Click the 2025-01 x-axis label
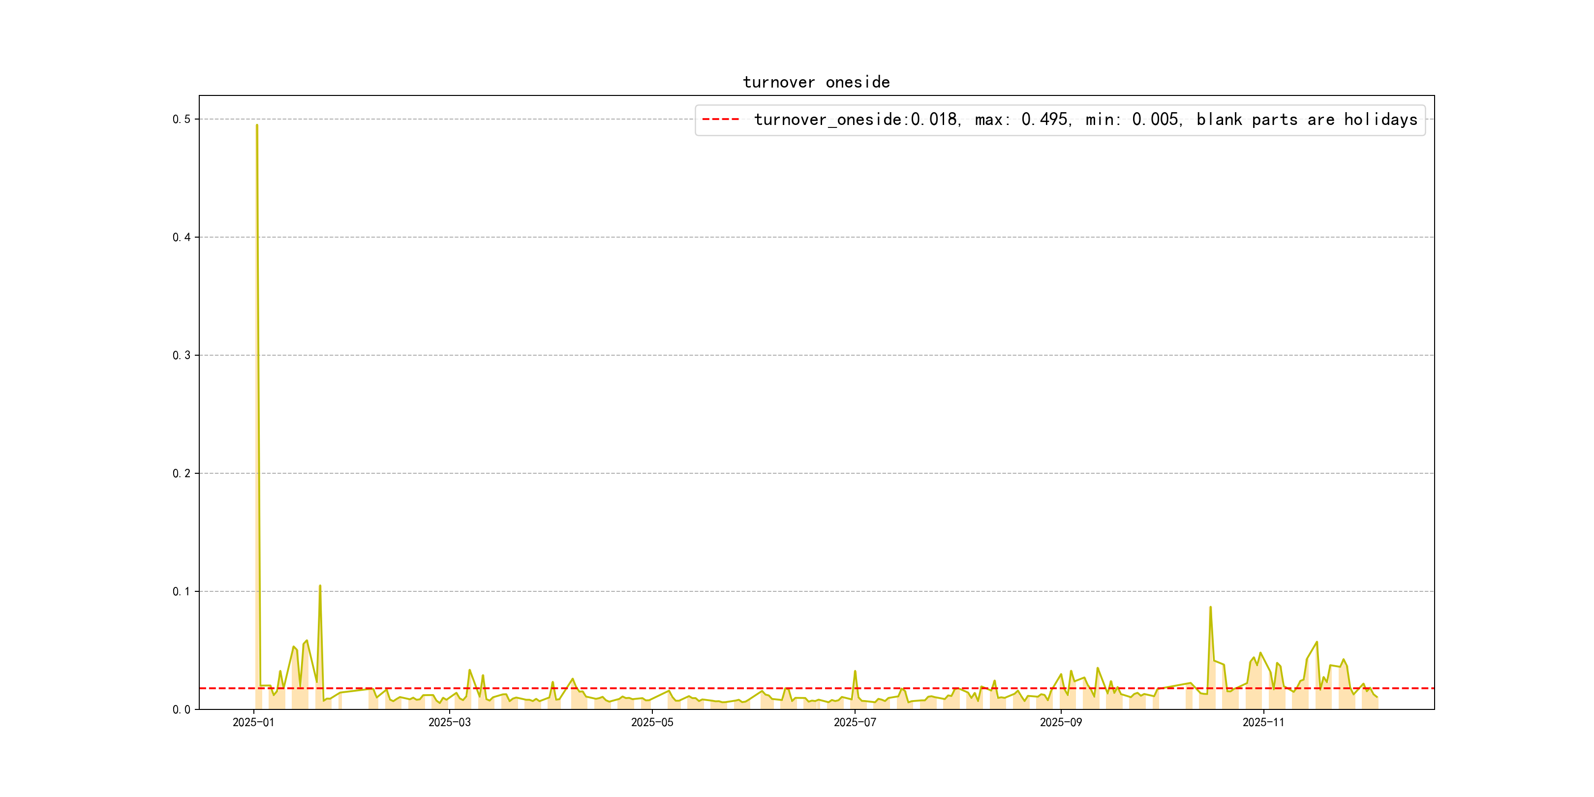 [253, 723]
